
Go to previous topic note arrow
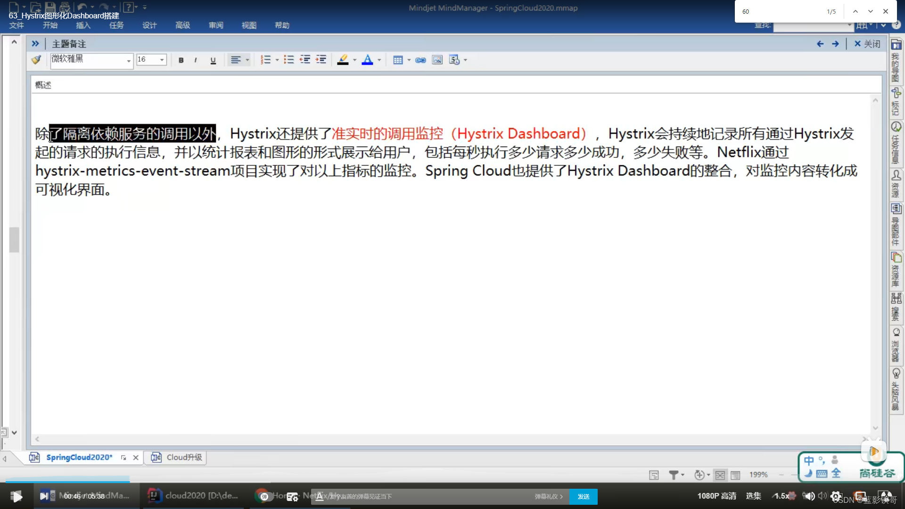click(x=820, y=44)
